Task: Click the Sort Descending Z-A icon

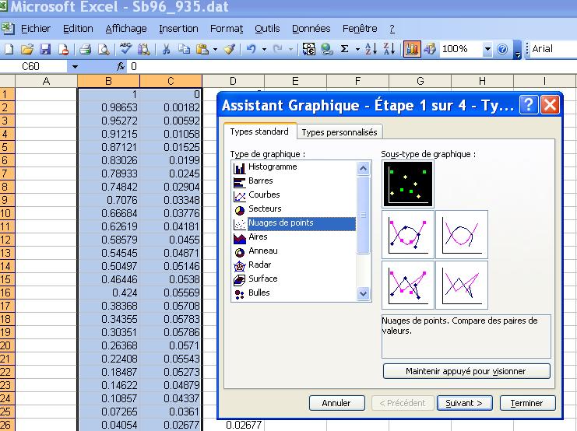Action: 389,49
